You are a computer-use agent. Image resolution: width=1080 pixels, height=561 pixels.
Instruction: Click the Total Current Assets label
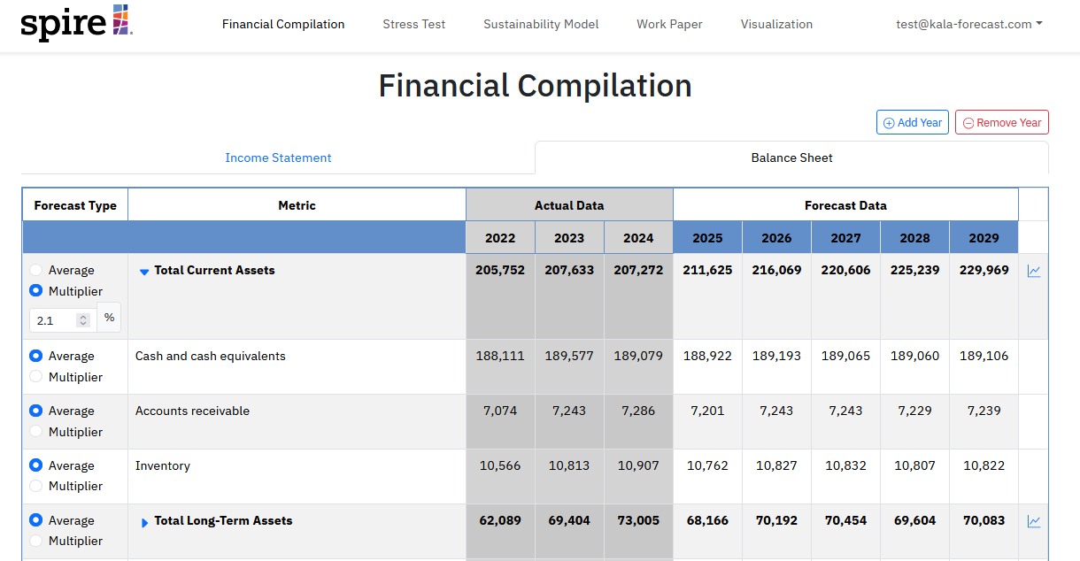214,270
